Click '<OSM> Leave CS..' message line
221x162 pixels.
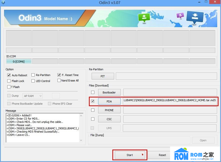coord(18,135)
